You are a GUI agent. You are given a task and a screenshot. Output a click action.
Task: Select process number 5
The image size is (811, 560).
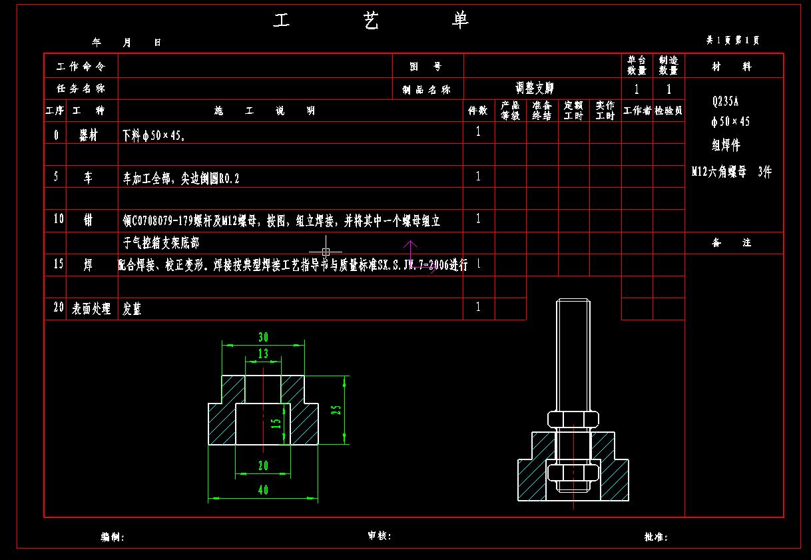[x=55, y=177]
